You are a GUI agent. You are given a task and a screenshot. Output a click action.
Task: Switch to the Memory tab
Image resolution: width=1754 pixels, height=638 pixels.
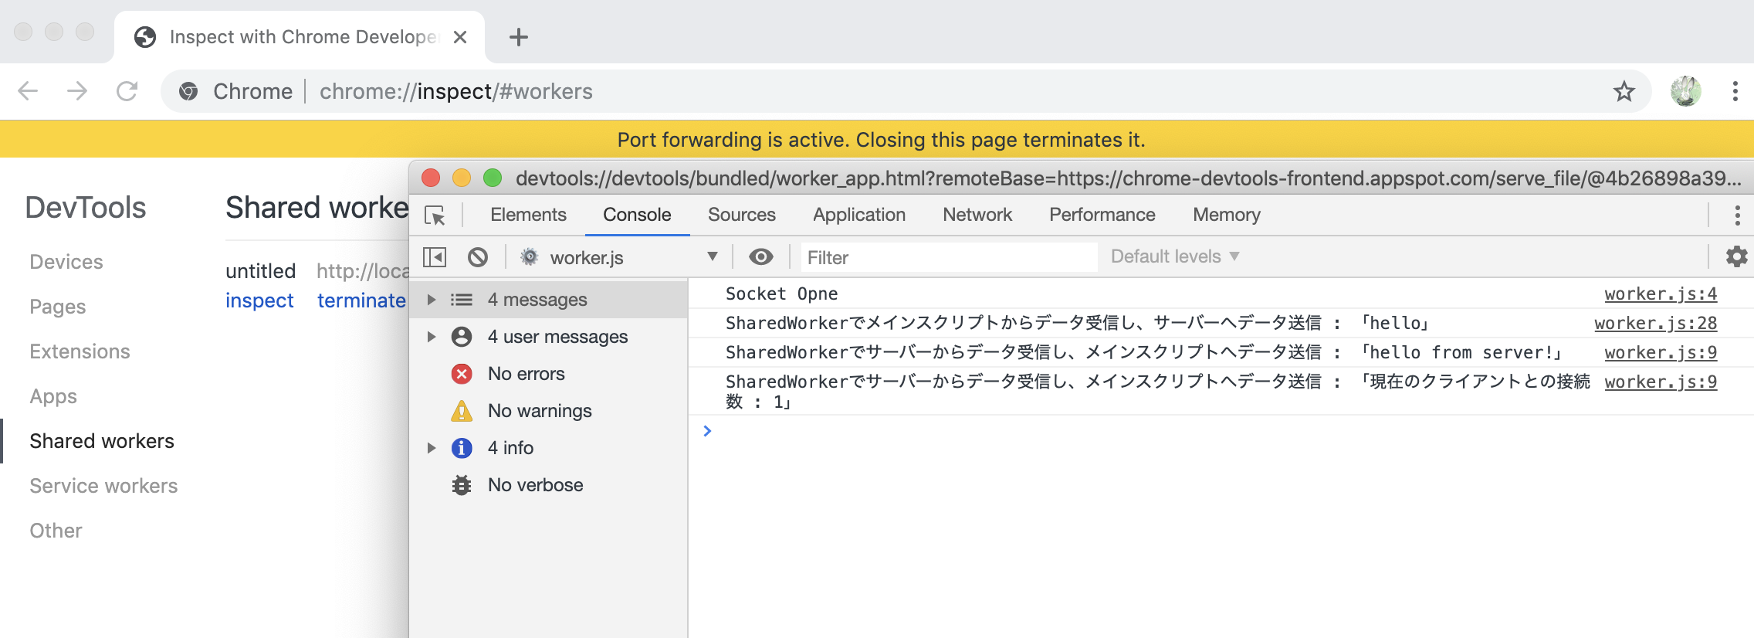pyautogui.click(x=1227, y=215)
